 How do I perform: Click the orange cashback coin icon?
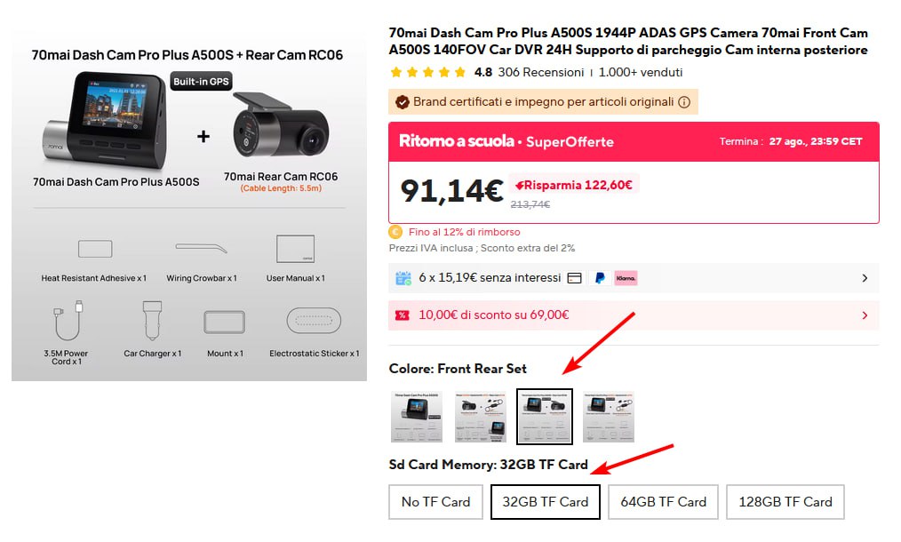click(x=396, y=232)
